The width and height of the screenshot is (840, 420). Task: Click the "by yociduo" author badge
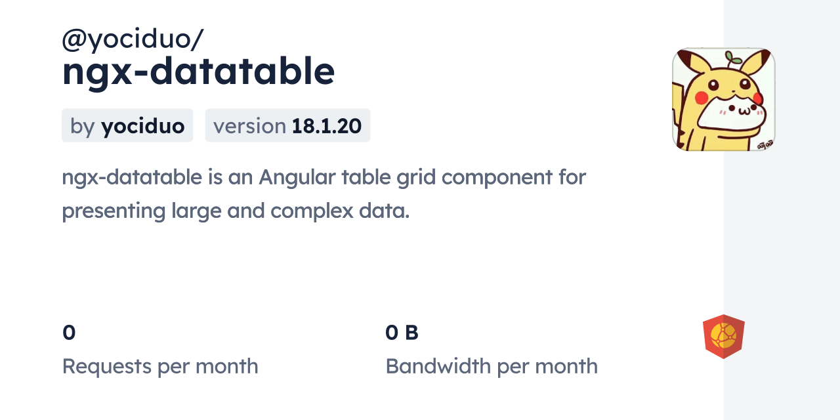click(x=127, y=125)
